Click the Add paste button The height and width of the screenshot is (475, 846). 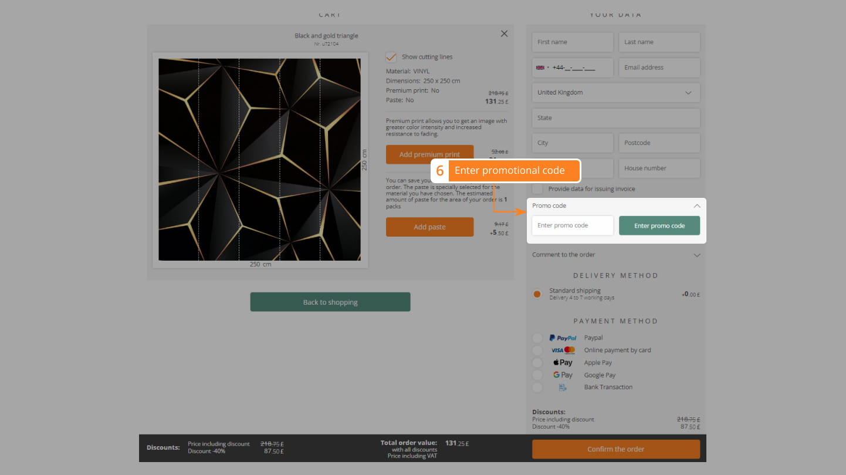pos(429,227)
